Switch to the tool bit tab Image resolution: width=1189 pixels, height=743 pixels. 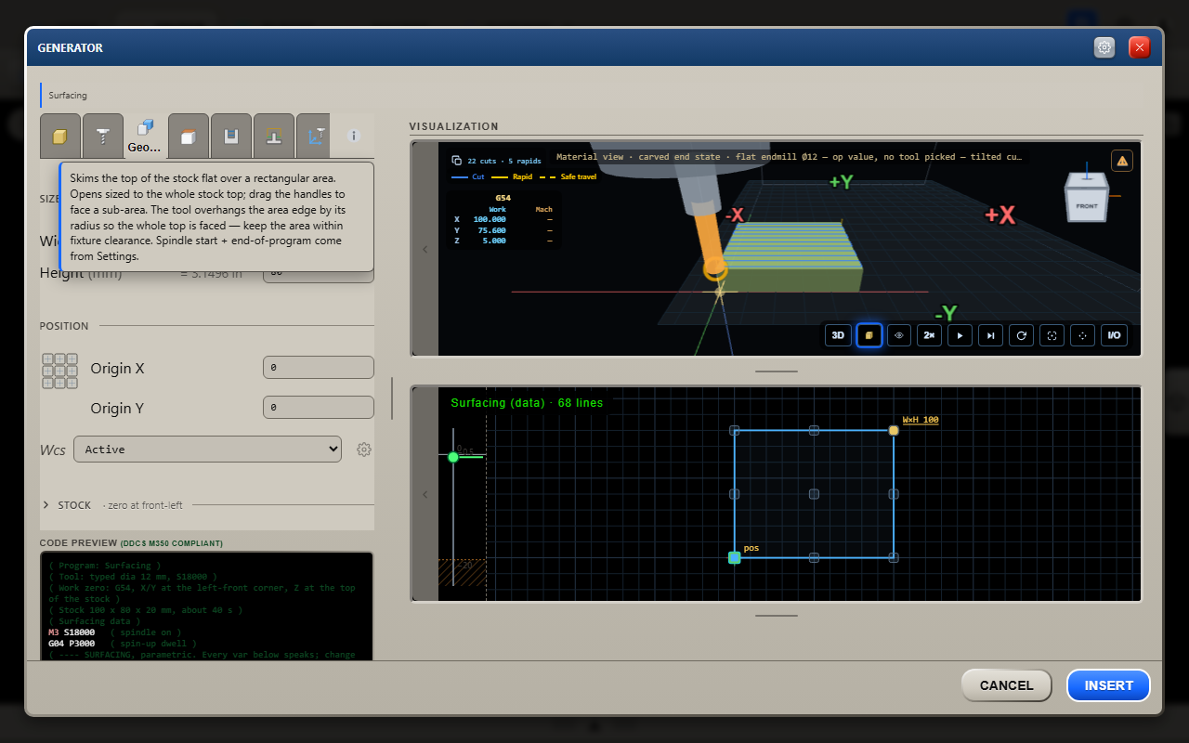pos(102,137)
